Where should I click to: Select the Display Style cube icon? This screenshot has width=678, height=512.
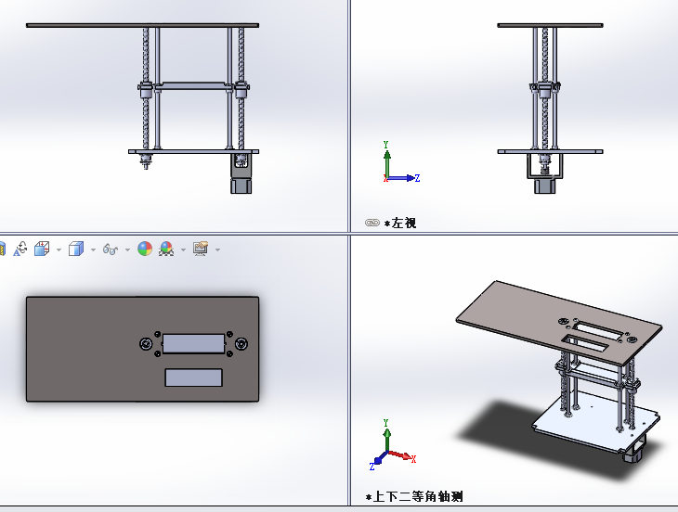[76, 250]
